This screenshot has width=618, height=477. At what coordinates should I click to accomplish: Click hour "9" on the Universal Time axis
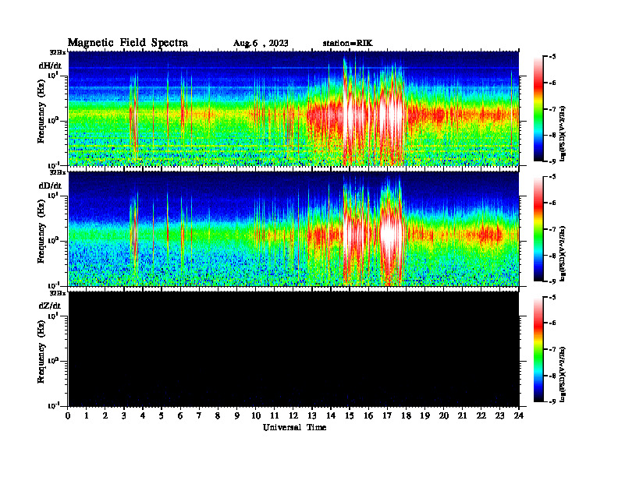coord(237,416)
